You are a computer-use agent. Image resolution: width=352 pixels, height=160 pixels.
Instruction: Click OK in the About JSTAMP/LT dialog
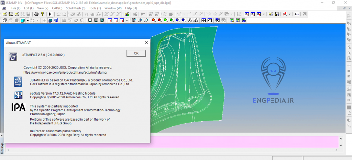point(136,53)
